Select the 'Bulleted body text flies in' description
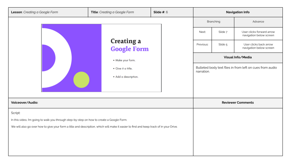The height and width of the screenshot is (163, 291). (236, 69)
